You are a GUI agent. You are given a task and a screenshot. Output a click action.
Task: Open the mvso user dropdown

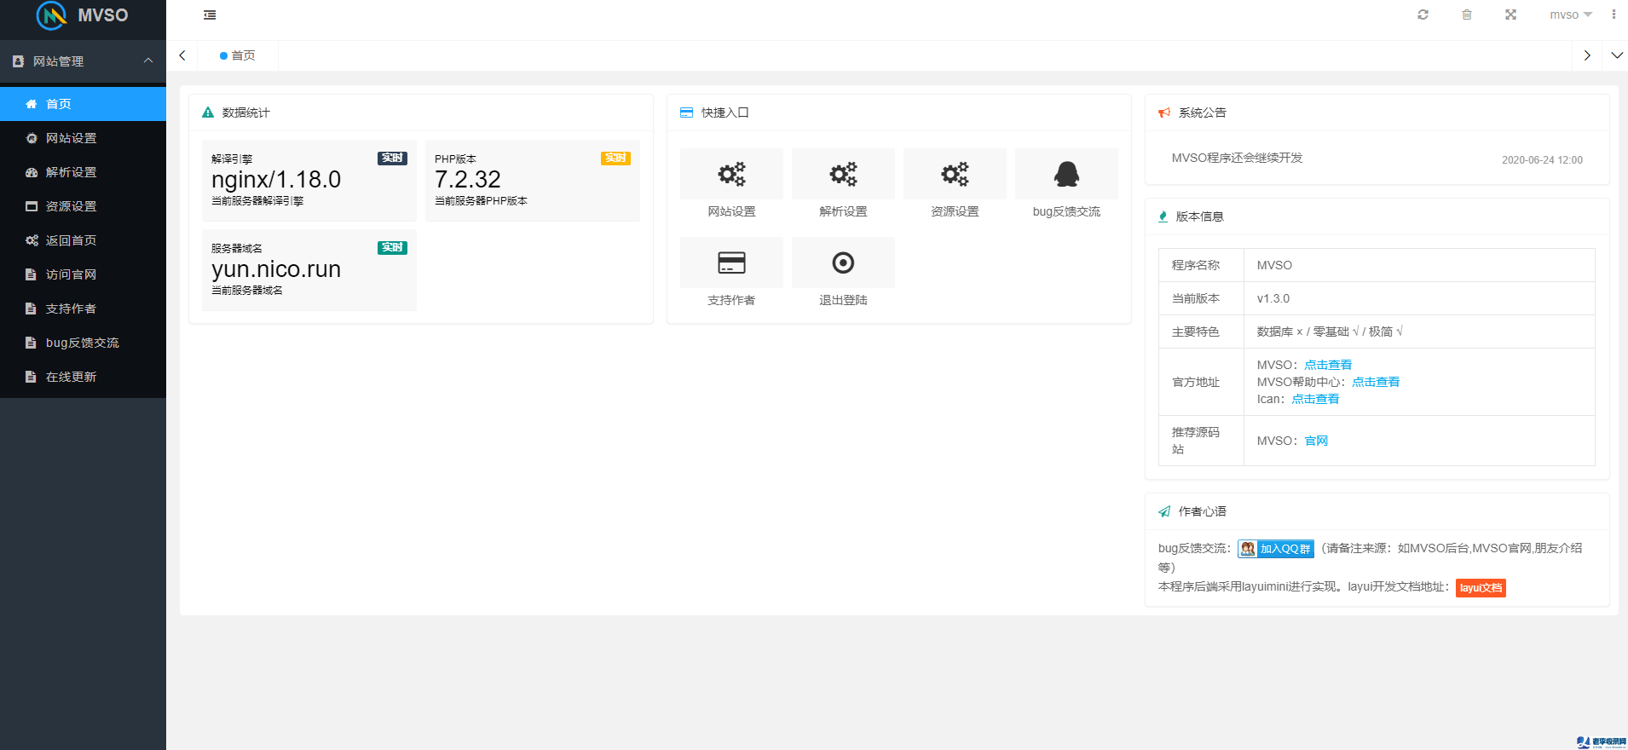[x=1570, y=14]
